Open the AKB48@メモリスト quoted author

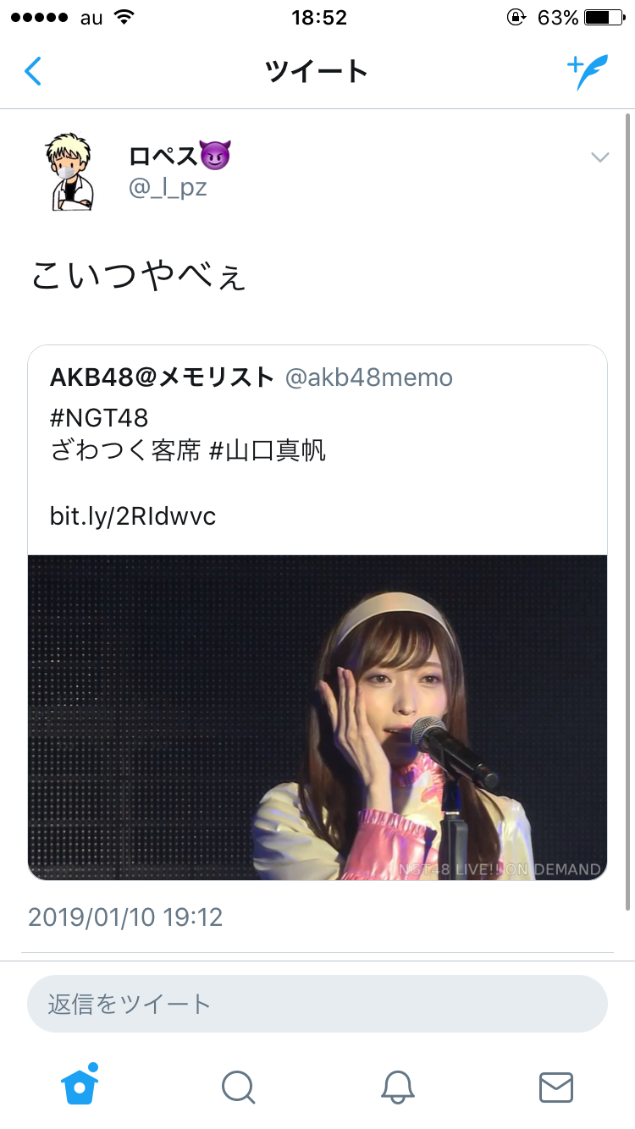[163, 377]
